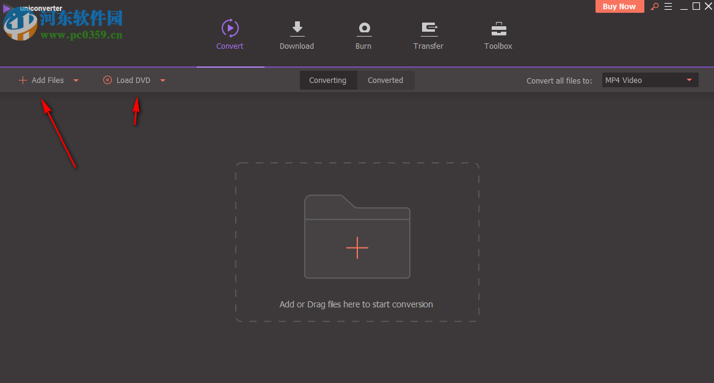View the Converted files list
The width and height of the screenshot is (714, 383).
[385, 80]
